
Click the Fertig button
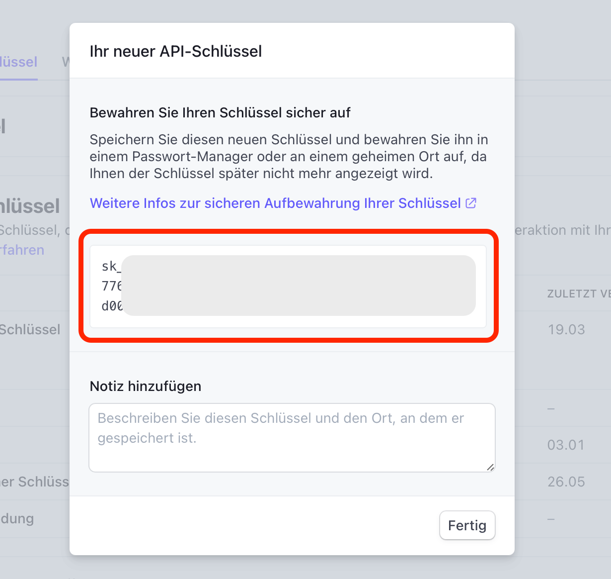pyautogui.click(x=467, y=525)
